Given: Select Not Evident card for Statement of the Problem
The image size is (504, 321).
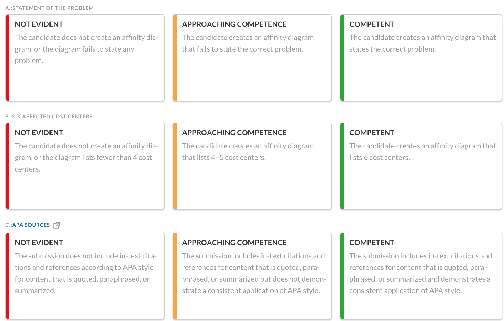Looking at the screenshot, I should (85, 58).
